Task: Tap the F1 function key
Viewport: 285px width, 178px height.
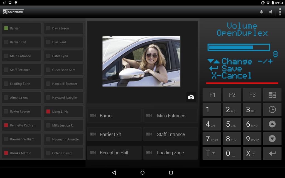Action: (x=212, y=95)
